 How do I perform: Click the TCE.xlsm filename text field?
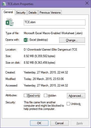coord(55,22)
